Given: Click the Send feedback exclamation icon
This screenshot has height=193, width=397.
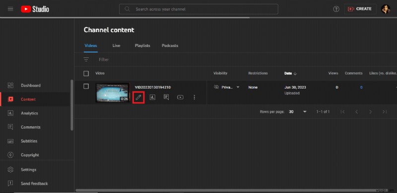Looking at the screenshot, I should (x=10, y=184).
